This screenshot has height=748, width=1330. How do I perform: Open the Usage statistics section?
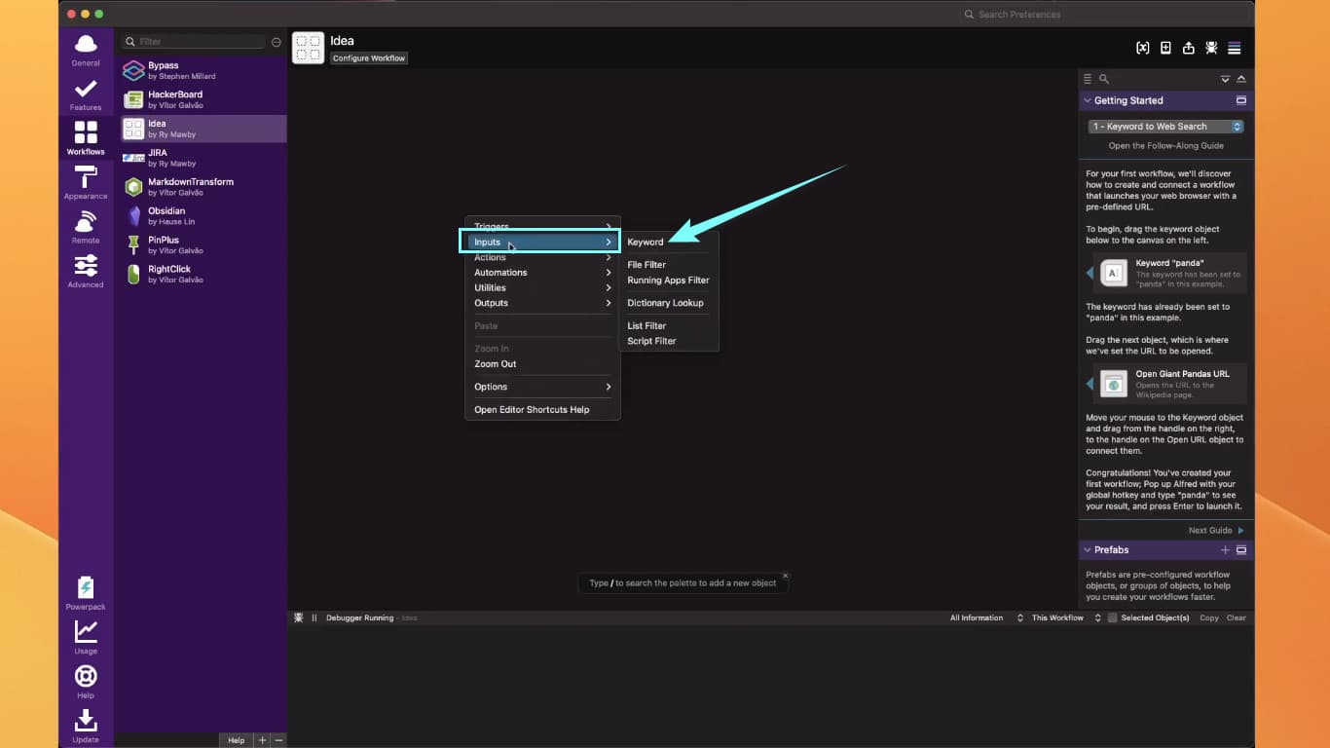click(x=86, y=638)
